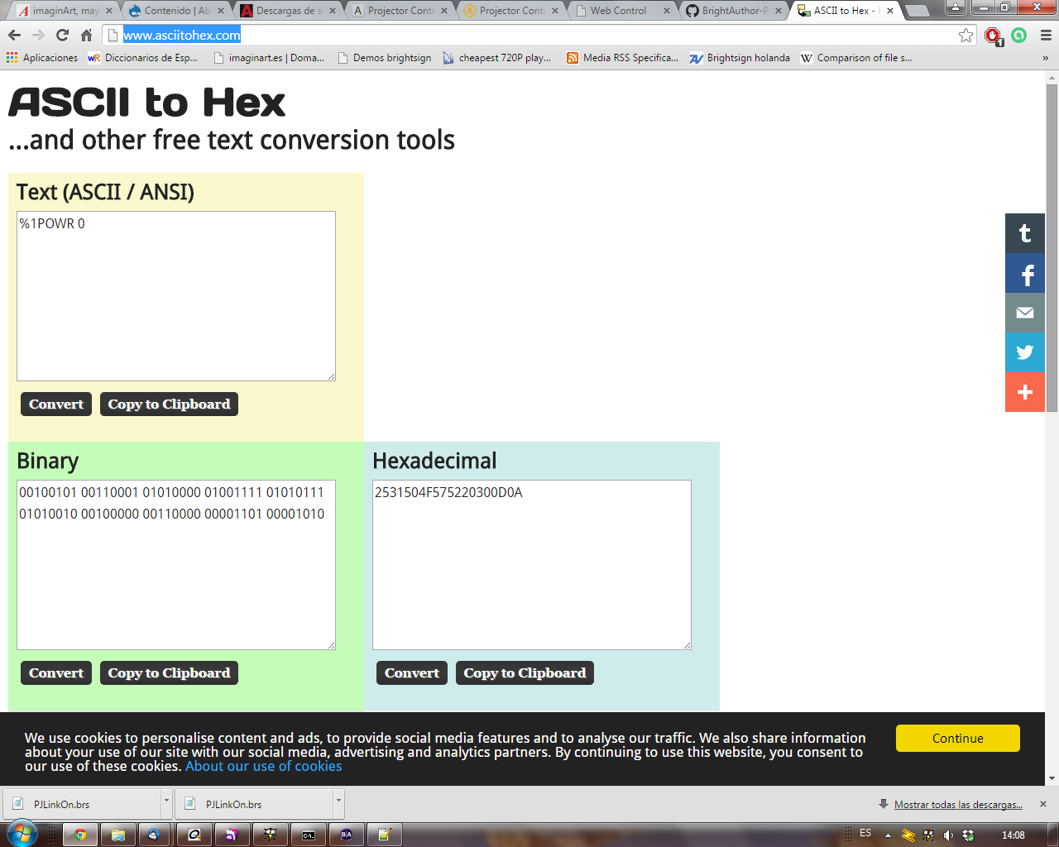Click the 14:08 taskbar clock
This screenshot has height=847, width=1059.
coord(1013,835)
